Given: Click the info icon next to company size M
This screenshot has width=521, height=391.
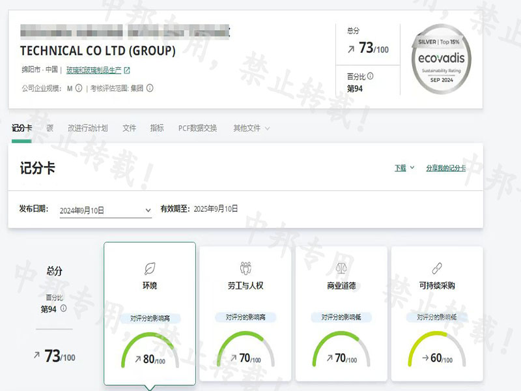Looking at the screenshot, I should [79, 88].
